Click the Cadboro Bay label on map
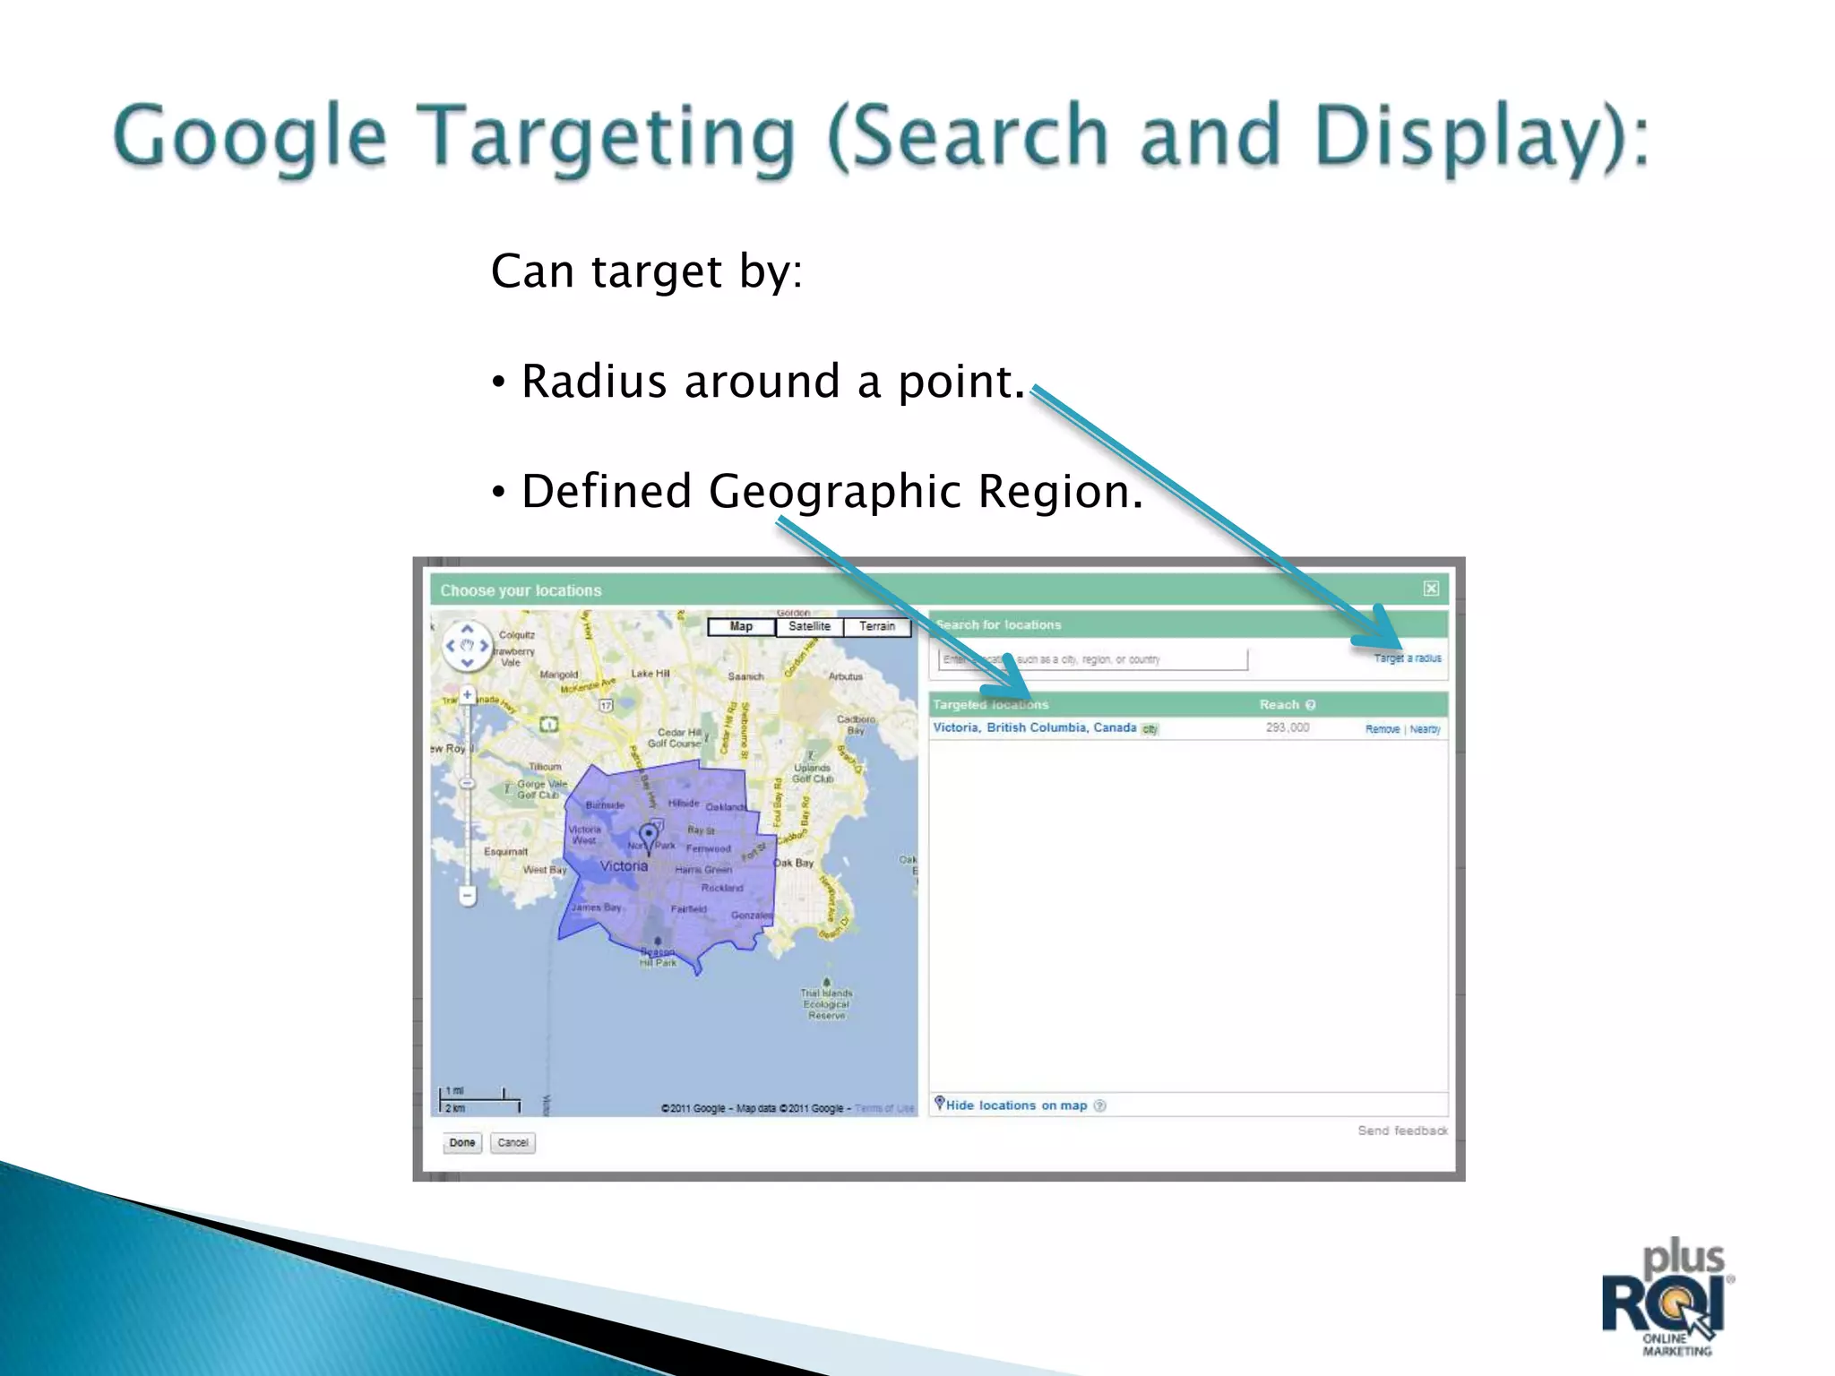Image resolution: width=1835 pixels, height=1376 pixels. 855,725
